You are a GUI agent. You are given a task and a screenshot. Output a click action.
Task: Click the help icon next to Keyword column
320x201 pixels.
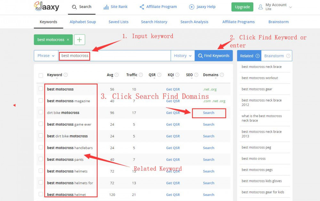66,75
